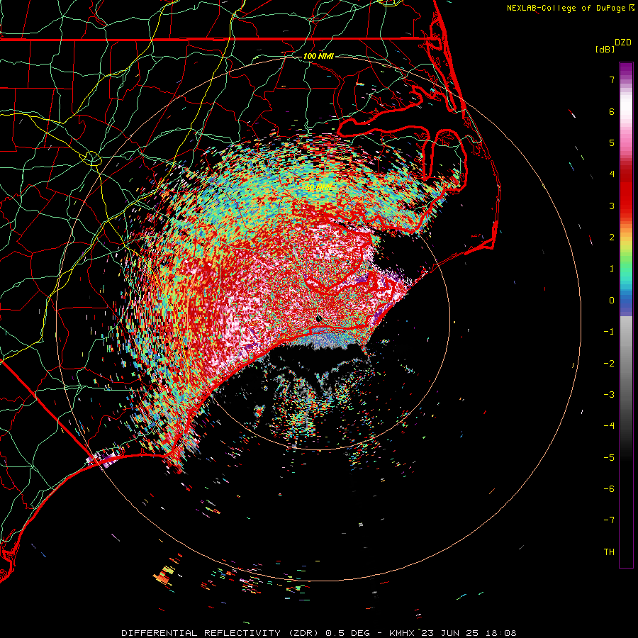Click the 7 value on the color scale

point(612,79)
